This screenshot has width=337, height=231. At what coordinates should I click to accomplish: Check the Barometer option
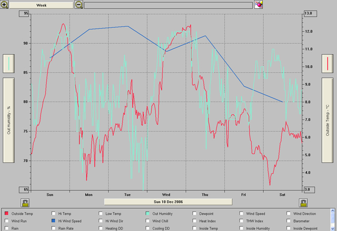coord(289,221)
